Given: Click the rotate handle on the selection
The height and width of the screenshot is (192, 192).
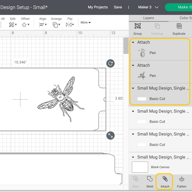Looking at the screenshot, I should point(110,64).
